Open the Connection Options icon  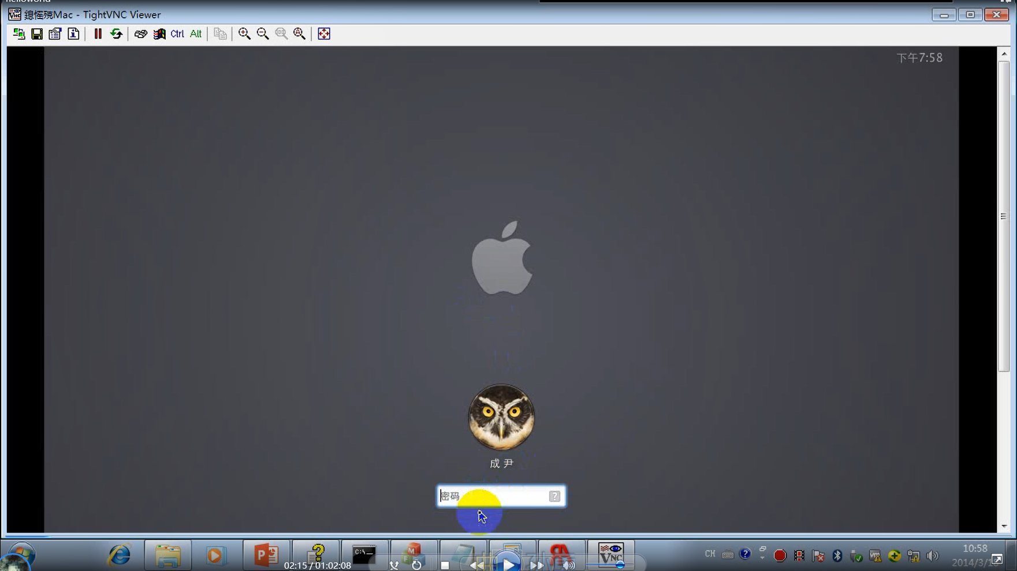[55, 34]
